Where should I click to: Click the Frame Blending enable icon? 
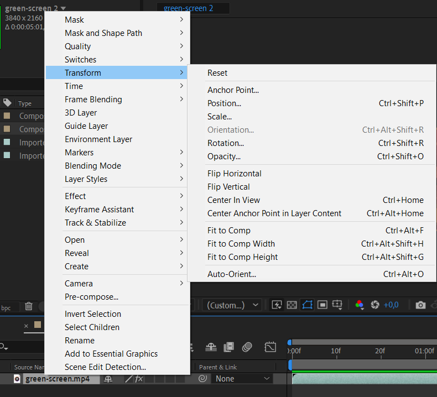[x=229, y=347]
